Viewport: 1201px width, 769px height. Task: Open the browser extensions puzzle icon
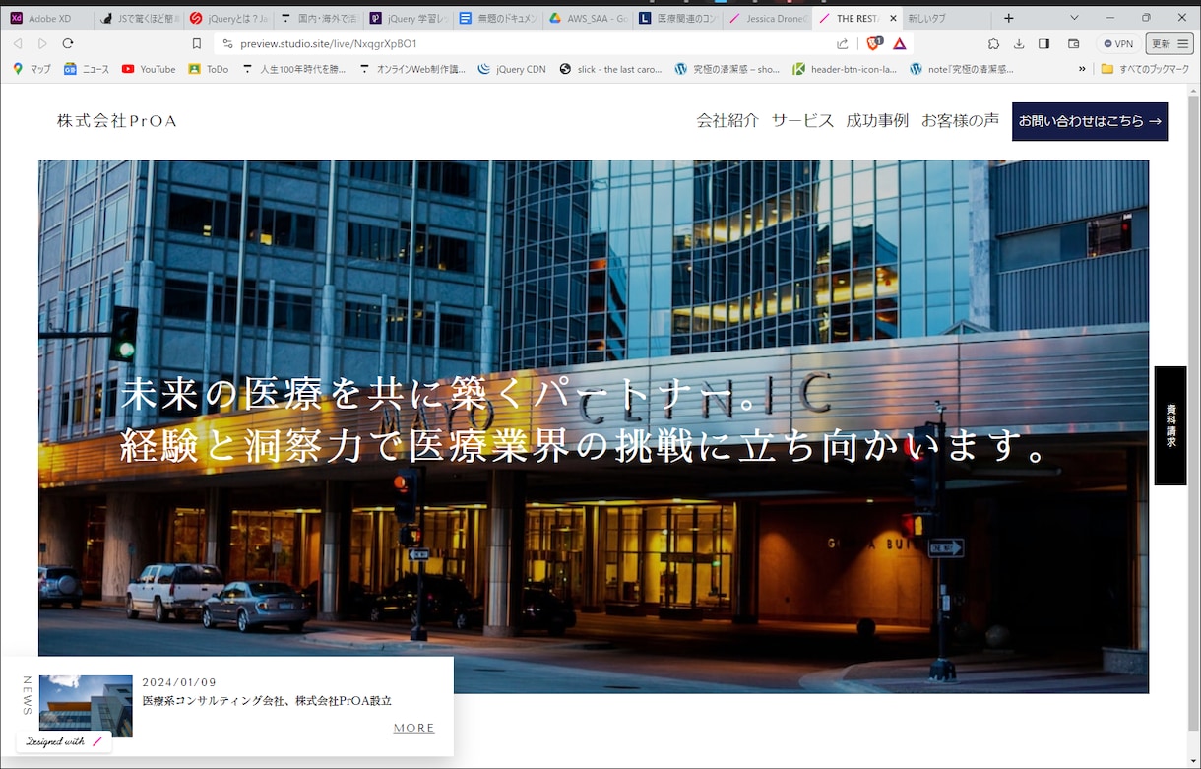[993, 43]
